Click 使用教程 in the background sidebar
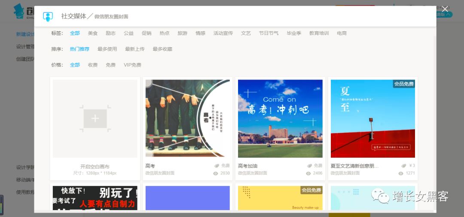 25,192
